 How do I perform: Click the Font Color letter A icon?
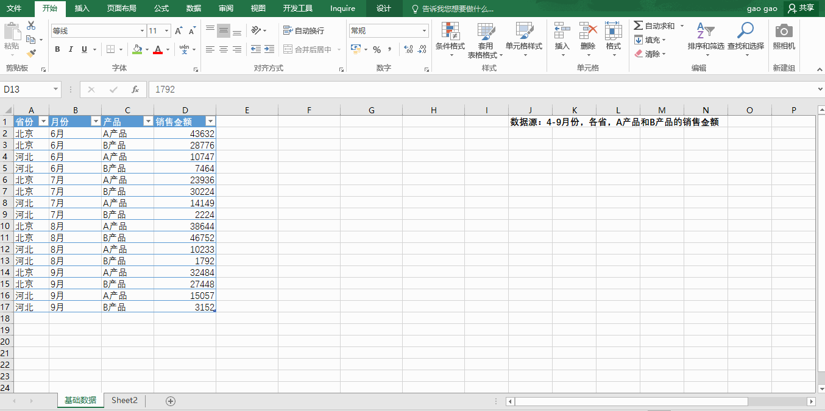(158, 49)
